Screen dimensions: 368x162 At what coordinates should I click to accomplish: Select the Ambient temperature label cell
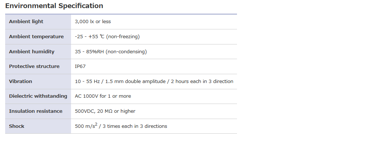[x=36, y=37]
